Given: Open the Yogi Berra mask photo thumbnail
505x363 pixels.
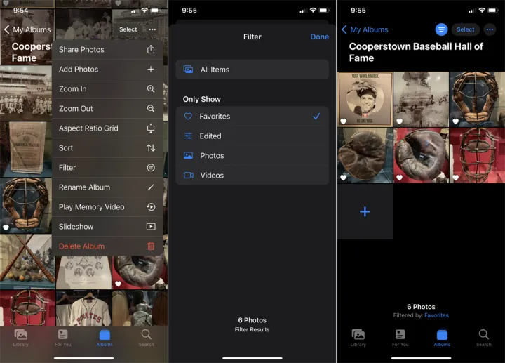Looking at the screenshot, I should pos(364,99).
